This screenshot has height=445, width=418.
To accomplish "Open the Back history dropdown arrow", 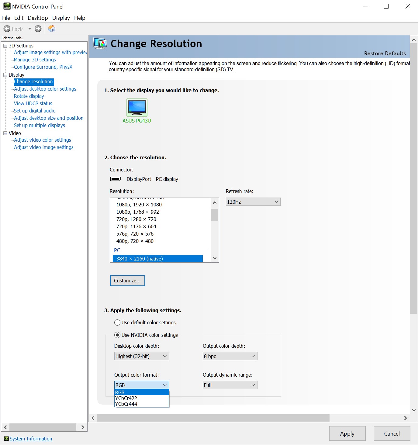I will (29, 29).
